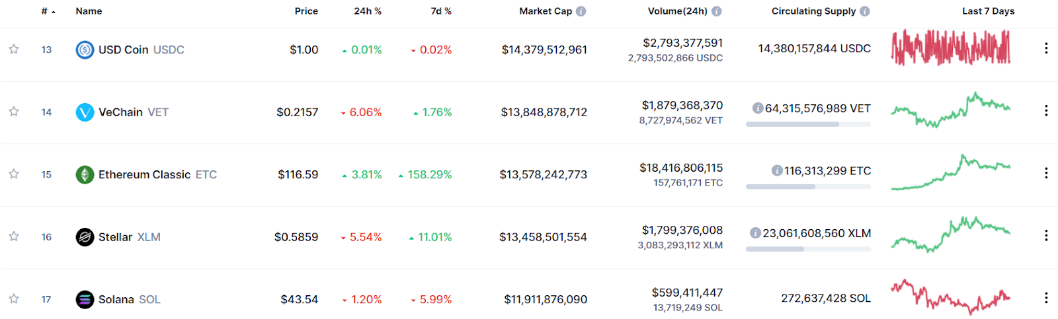This screenshot has width=1058, height=319.
Task: Open more options menu for USD Coin
Action: tap(1046, 48)
